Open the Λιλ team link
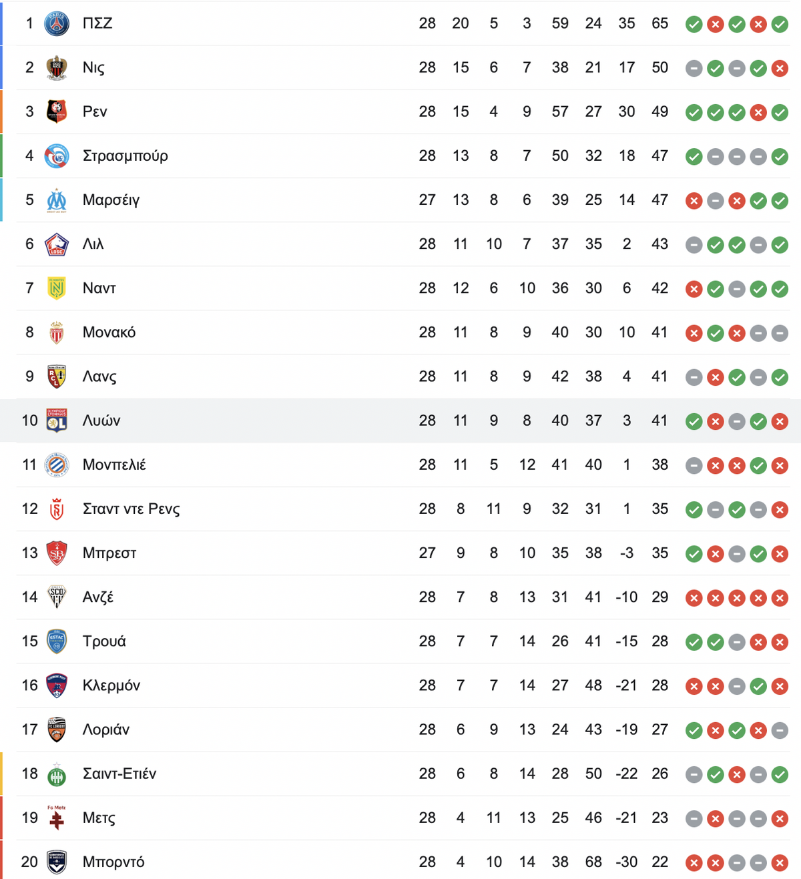Image resolution: width=801 pixels, height=879 pixels. coord(93,244)
